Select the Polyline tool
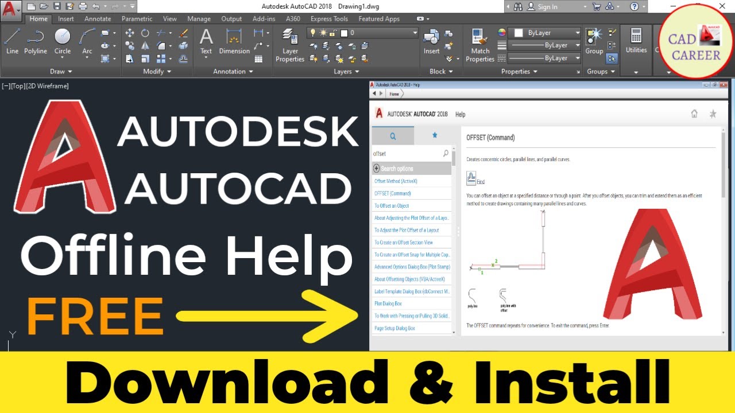This screenshot has width=735, height=413. click(36, 41)
